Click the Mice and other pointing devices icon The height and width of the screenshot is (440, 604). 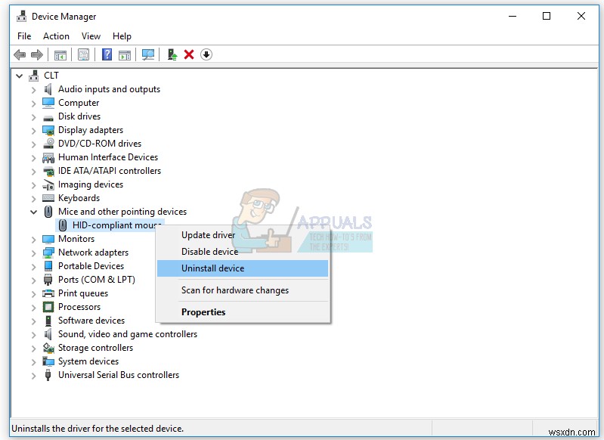[48, 212]
